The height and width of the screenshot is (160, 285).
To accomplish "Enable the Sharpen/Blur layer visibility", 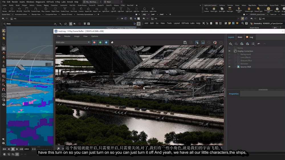I will point(229,61).
